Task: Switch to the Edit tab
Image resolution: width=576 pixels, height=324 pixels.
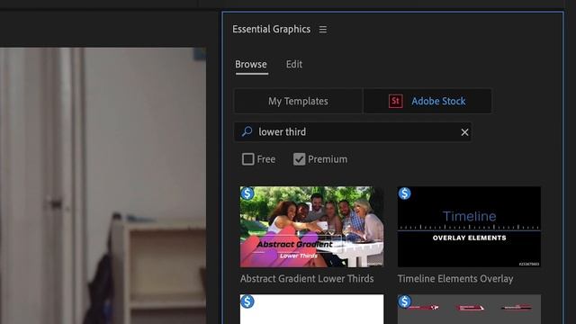Action: pos(294,64)
